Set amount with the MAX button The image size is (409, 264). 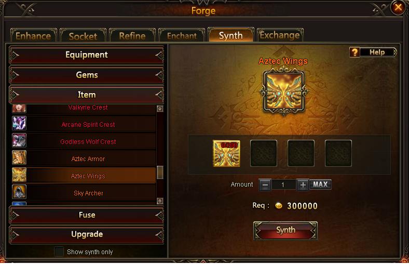point(320,184)
